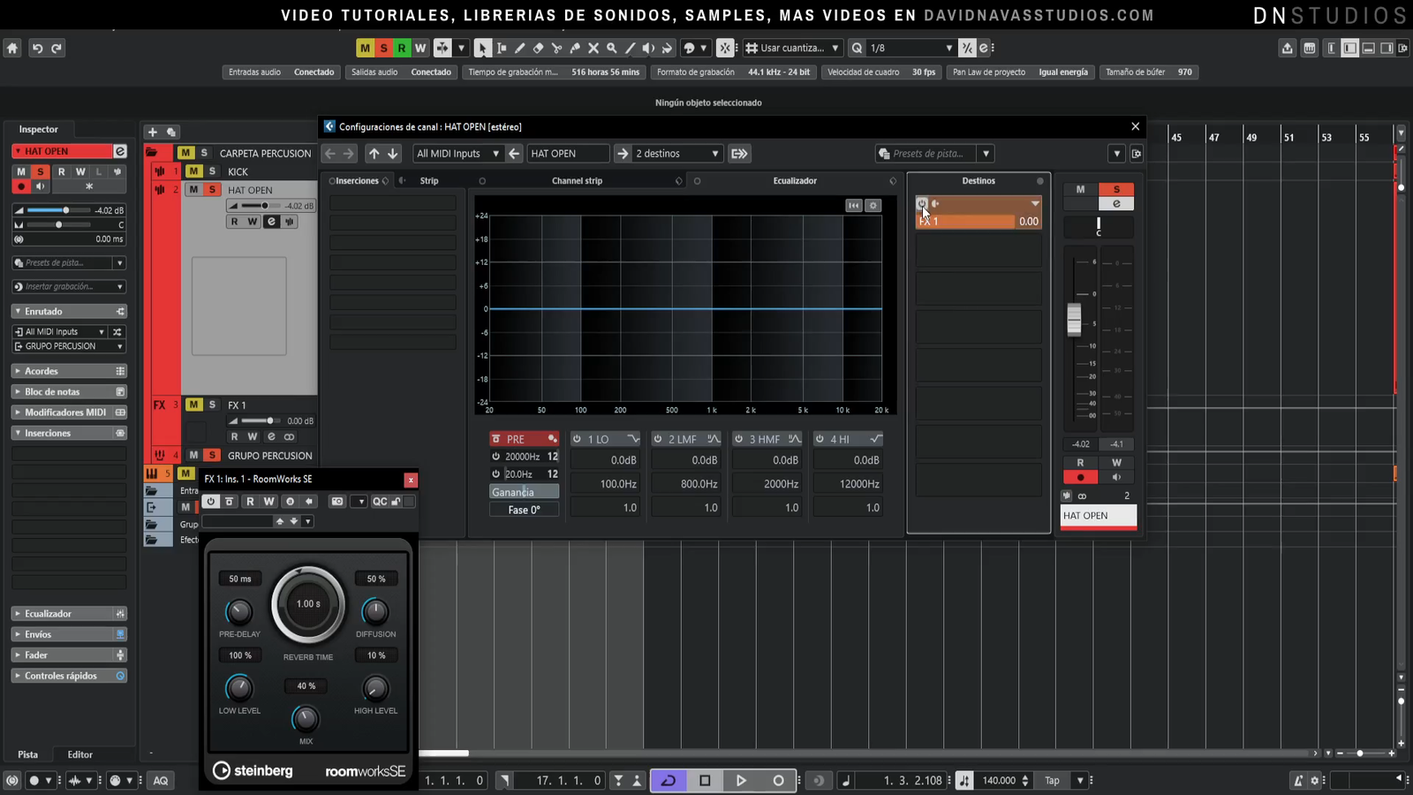Select the Zoom magnifier tool

pos(612,49)
